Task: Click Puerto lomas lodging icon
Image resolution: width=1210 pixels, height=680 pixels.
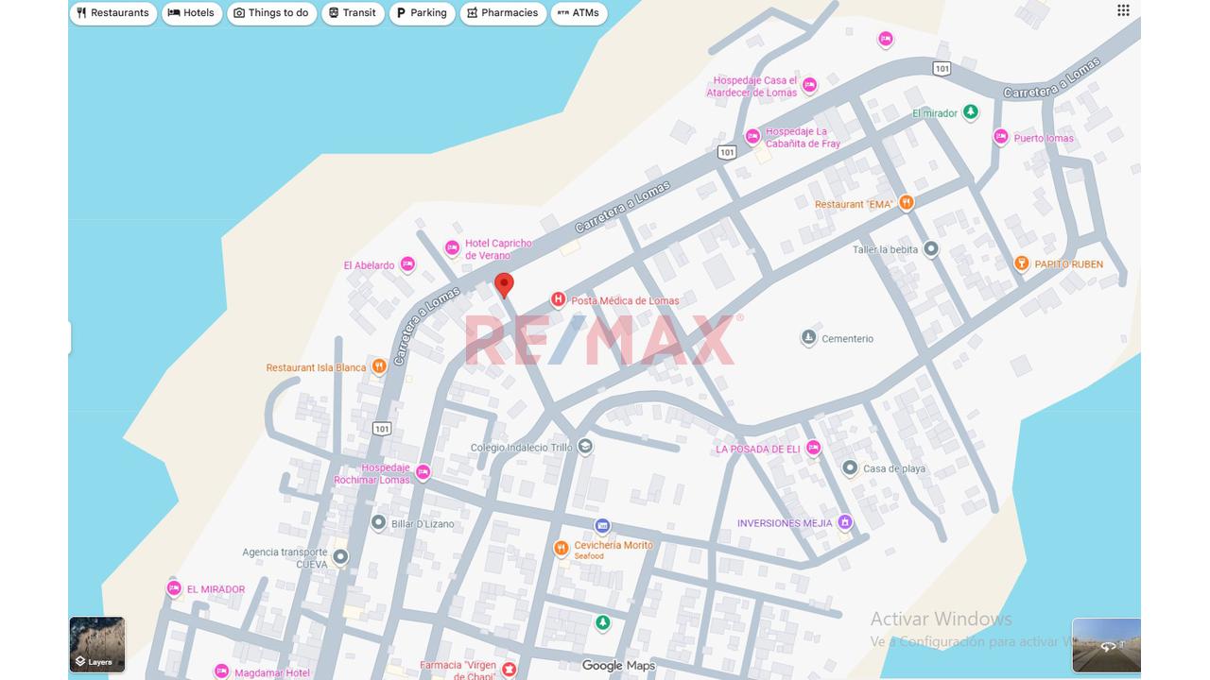Action: [1001, 137]
